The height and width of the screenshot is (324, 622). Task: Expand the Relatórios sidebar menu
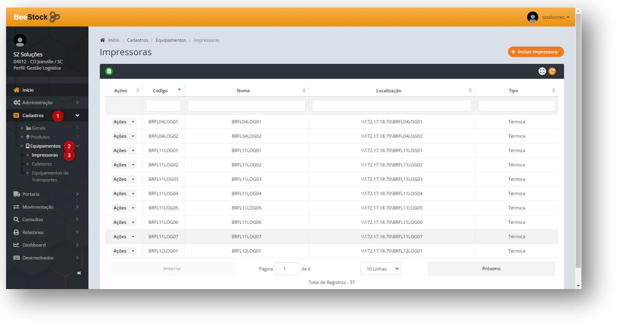pos(46,233)
